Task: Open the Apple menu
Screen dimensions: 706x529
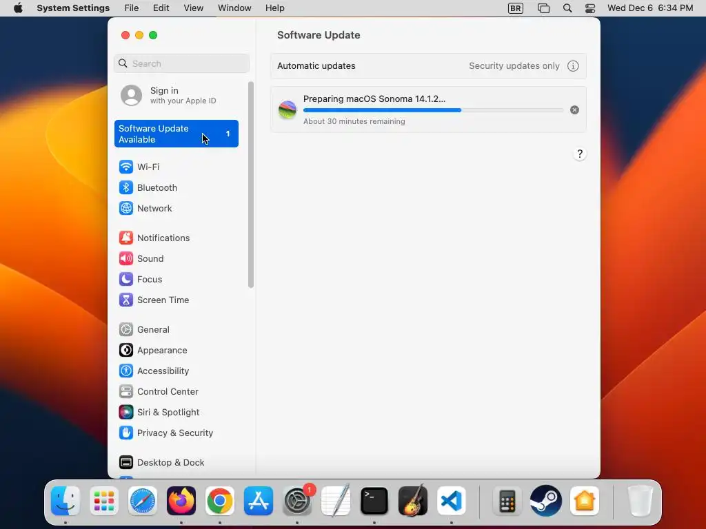Action: tap(18, 8)
